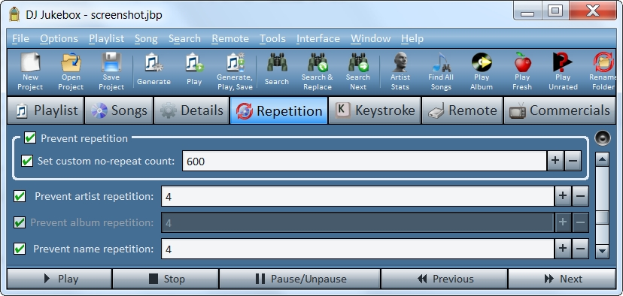Switch to the Songs tab
623x296 pixels.
click(119, 110)
